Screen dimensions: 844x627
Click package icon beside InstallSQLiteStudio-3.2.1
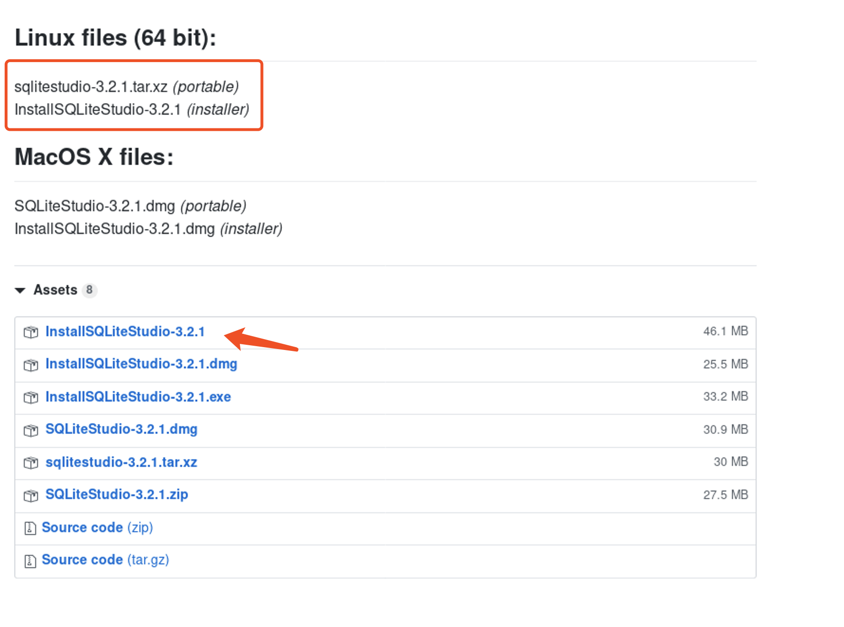[31, 332]
